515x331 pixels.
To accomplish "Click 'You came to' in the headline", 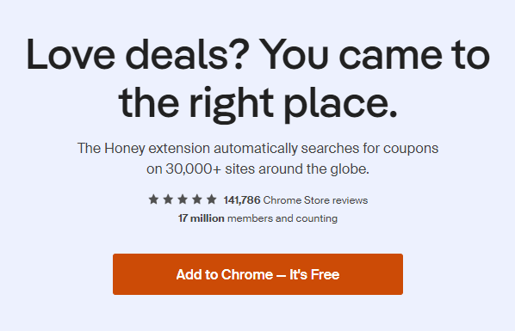I will [375, 54].
